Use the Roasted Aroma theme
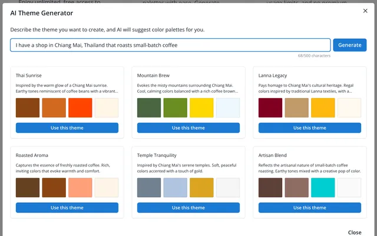 67,208
